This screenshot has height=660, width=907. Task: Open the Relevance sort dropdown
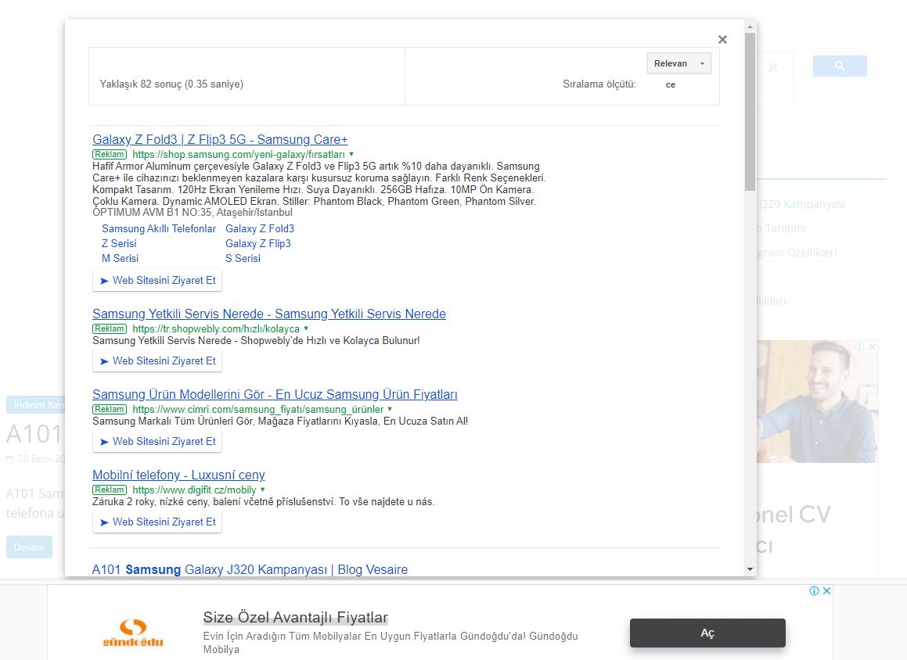pos(679,63)
